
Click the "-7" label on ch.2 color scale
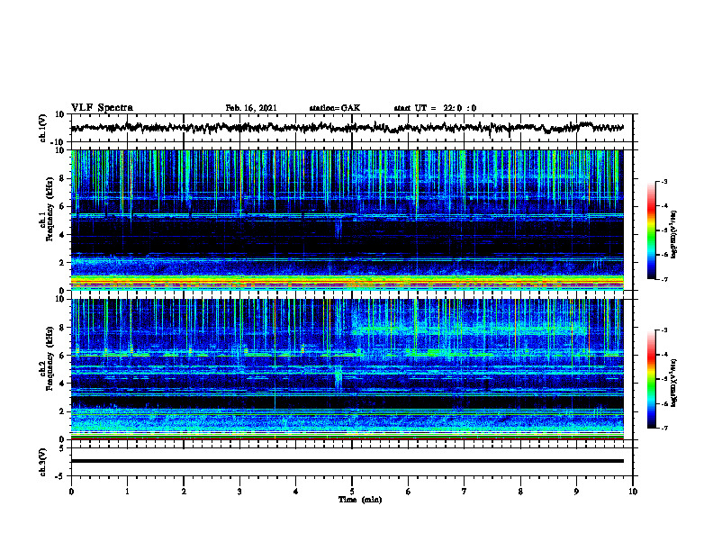(x=663, y=428)
